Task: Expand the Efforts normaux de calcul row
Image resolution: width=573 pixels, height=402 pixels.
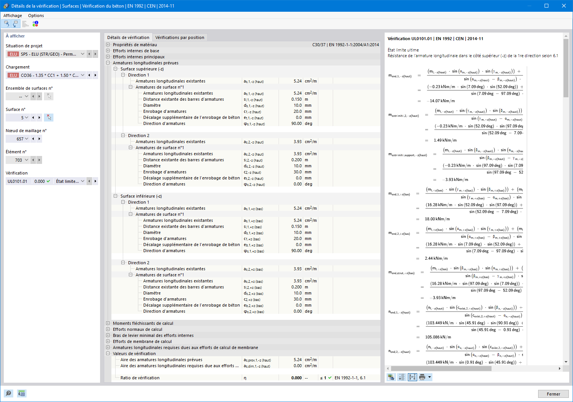Action: click(x=108, y=329)
